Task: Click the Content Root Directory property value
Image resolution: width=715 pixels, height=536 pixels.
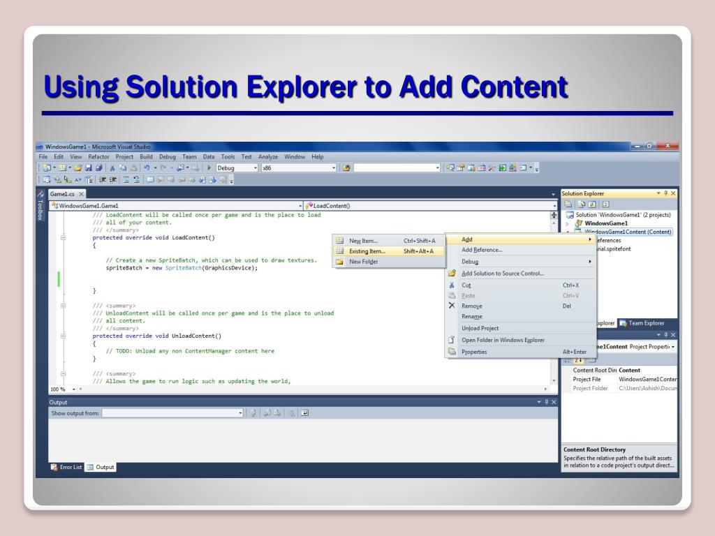Action: point(647,370)
